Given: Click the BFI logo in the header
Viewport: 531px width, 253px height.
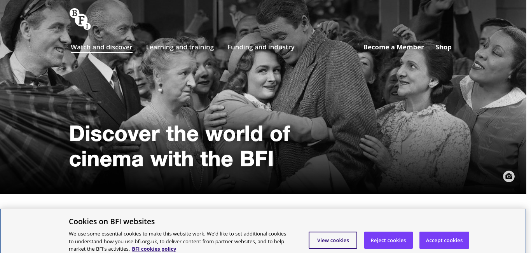Looking at the screenshot, I should 80,19.
